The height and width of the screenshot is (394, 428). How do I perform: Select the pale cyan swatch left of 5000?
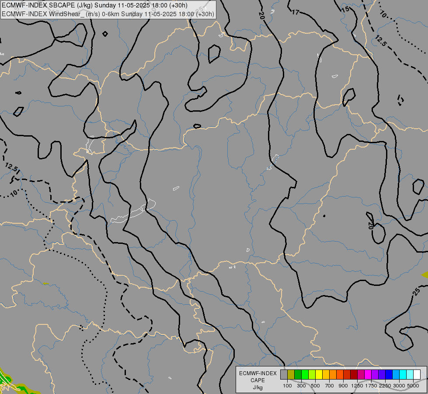[x=410, y=375]
